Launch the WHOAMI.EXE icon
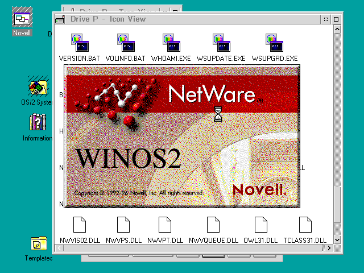The height and width of the screenshot is (273, 364). [171, 43]
